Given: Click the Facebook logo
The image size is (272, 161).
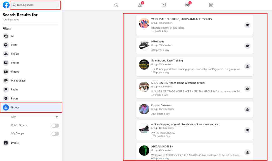Looking at the screenshot, I should [x=6, y=5].
